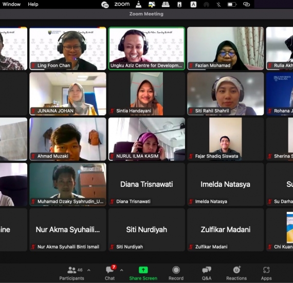Viewport: 293px width, 283px height.
Task: Click muted mic icon beside Sintia Handayani
Action: [112, 111]
